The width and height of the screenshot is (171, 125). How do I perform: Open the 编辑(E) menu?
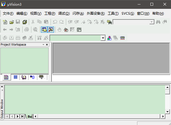point(22,13)
